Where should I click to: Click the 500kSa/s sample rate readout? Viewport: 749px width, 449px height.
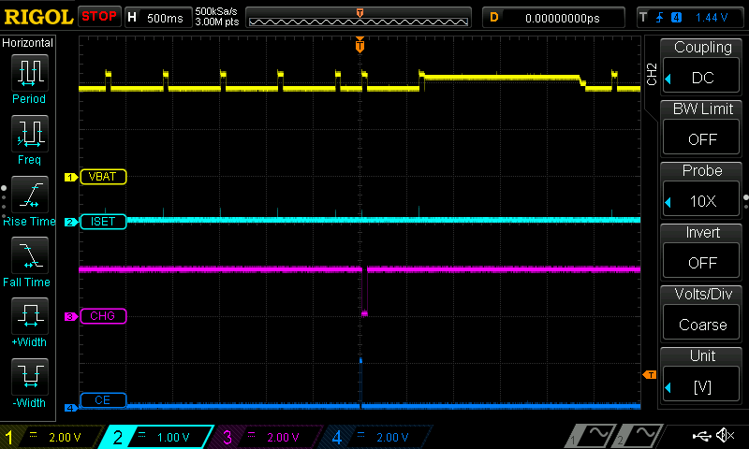point(216,12)
